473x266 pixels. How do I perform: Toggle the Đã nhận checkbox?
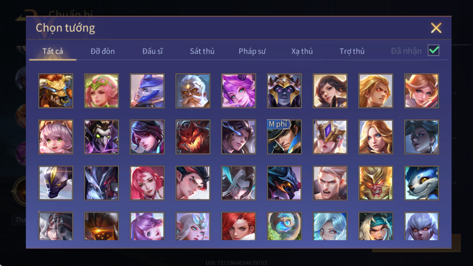click(434, 50)
